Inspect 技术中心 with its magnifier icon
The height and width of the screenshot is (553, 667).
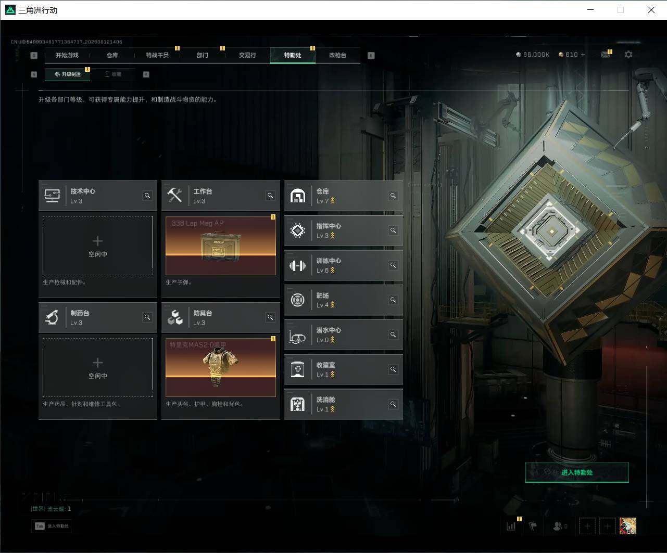[147, 196]
